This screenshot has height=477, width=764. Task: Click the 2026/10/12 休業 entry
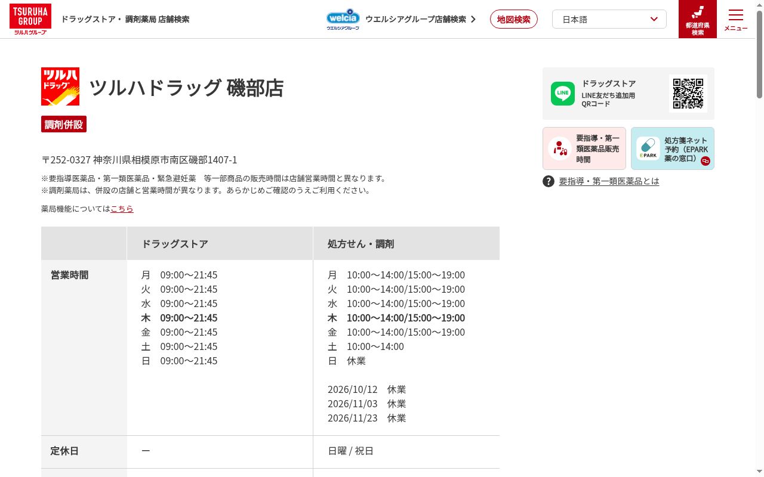click(x=366, y=389)
